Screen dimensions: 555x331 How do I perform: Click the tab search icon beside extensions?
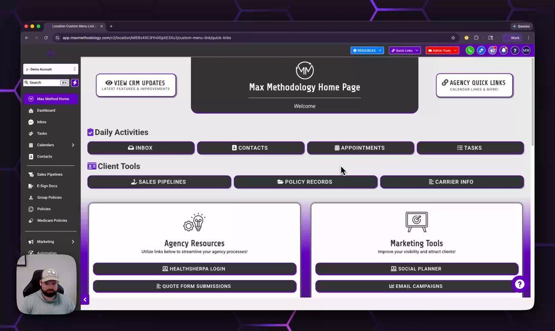coord(490,38)
